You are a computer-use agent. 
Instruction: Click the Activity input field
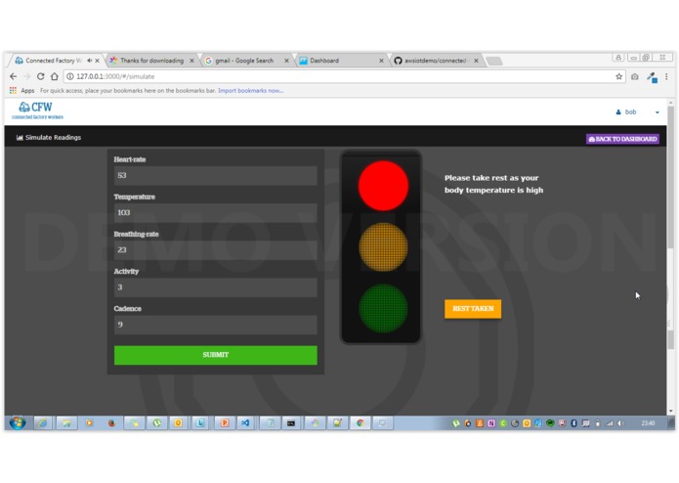click(x=215, y=287)
